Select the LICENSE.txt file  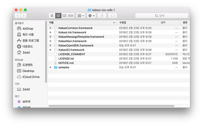66,59
